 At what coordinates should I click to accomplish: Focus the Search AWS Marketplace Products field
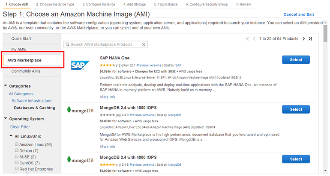[x=105, y=44]
